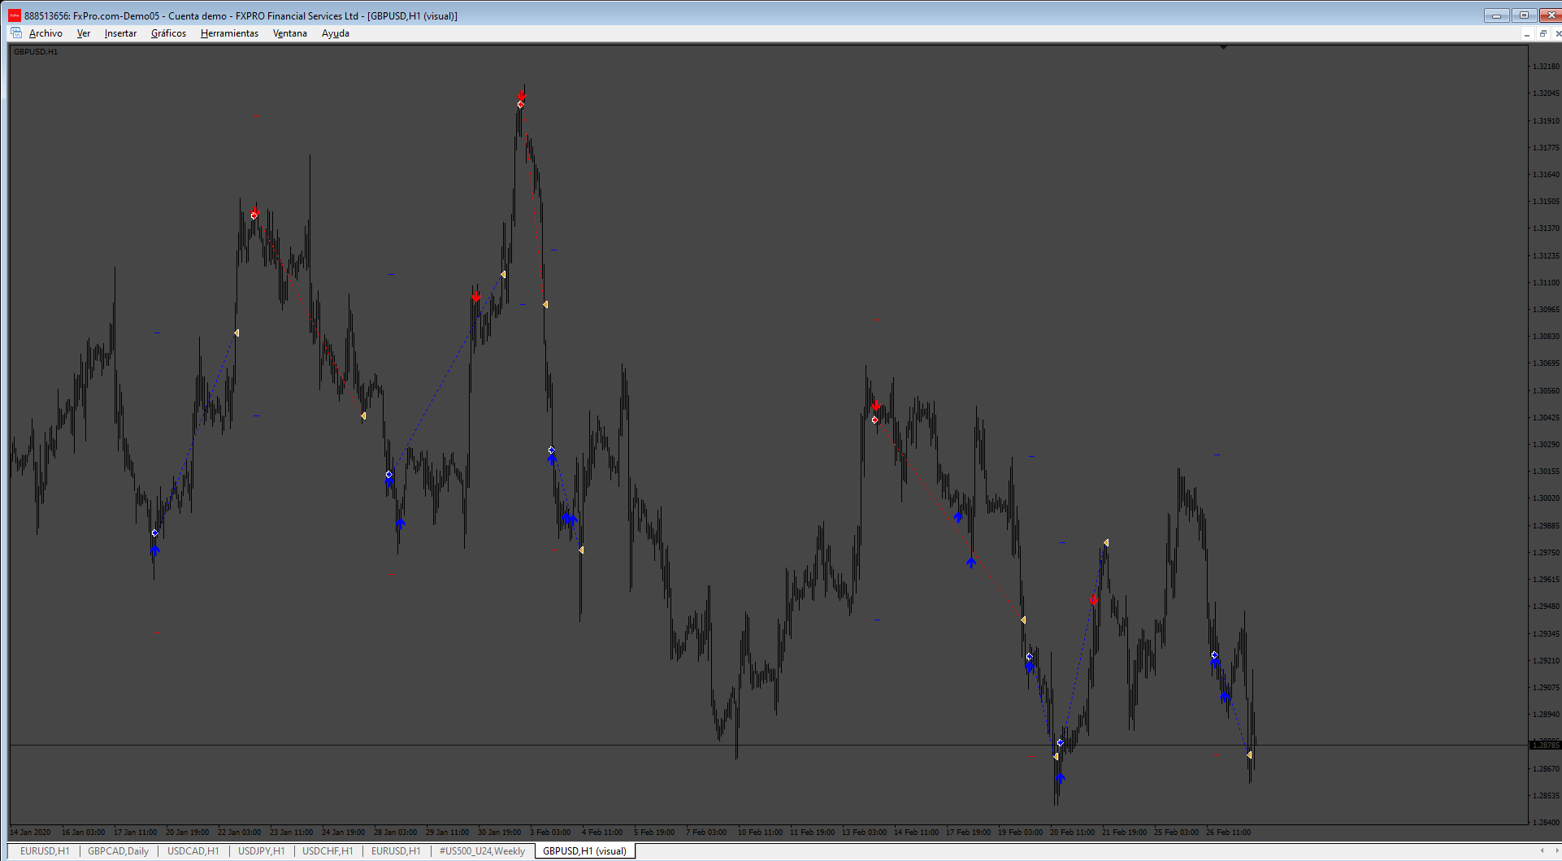The image size is (1562, 861).
Task: Click the 3 Feb 03:00 time label
Action: [550, 832]
